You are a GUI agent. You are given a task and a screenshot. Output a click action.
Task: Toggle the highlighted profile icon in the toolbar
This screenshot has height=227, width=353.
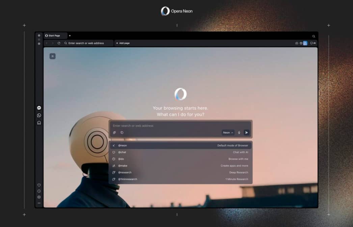point(305,43)
